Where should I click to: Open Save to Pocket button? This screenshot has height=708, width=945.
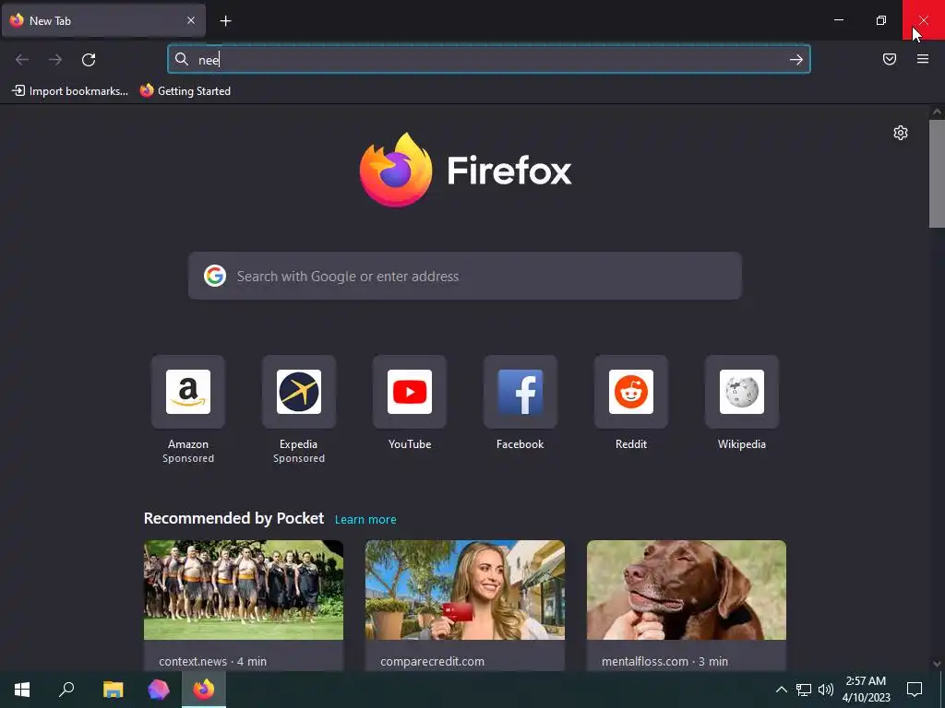click(x=890, y=59)
